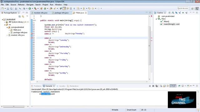
Task: Toggle Hide Non-Public Members in Outline
Action: point(183,13)
